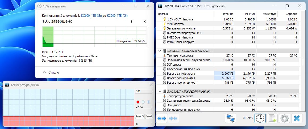Screen dimensions: 308x129
Task: Select the Всього записів хоста row
Action: click(x=228, y=74)
